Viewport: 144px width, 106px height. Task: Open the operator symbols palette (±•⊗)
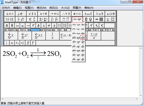coord(43,14)
